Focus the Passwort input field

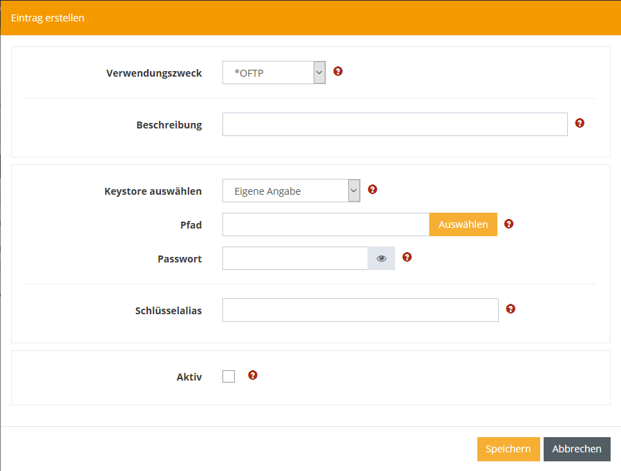(294, 258)
